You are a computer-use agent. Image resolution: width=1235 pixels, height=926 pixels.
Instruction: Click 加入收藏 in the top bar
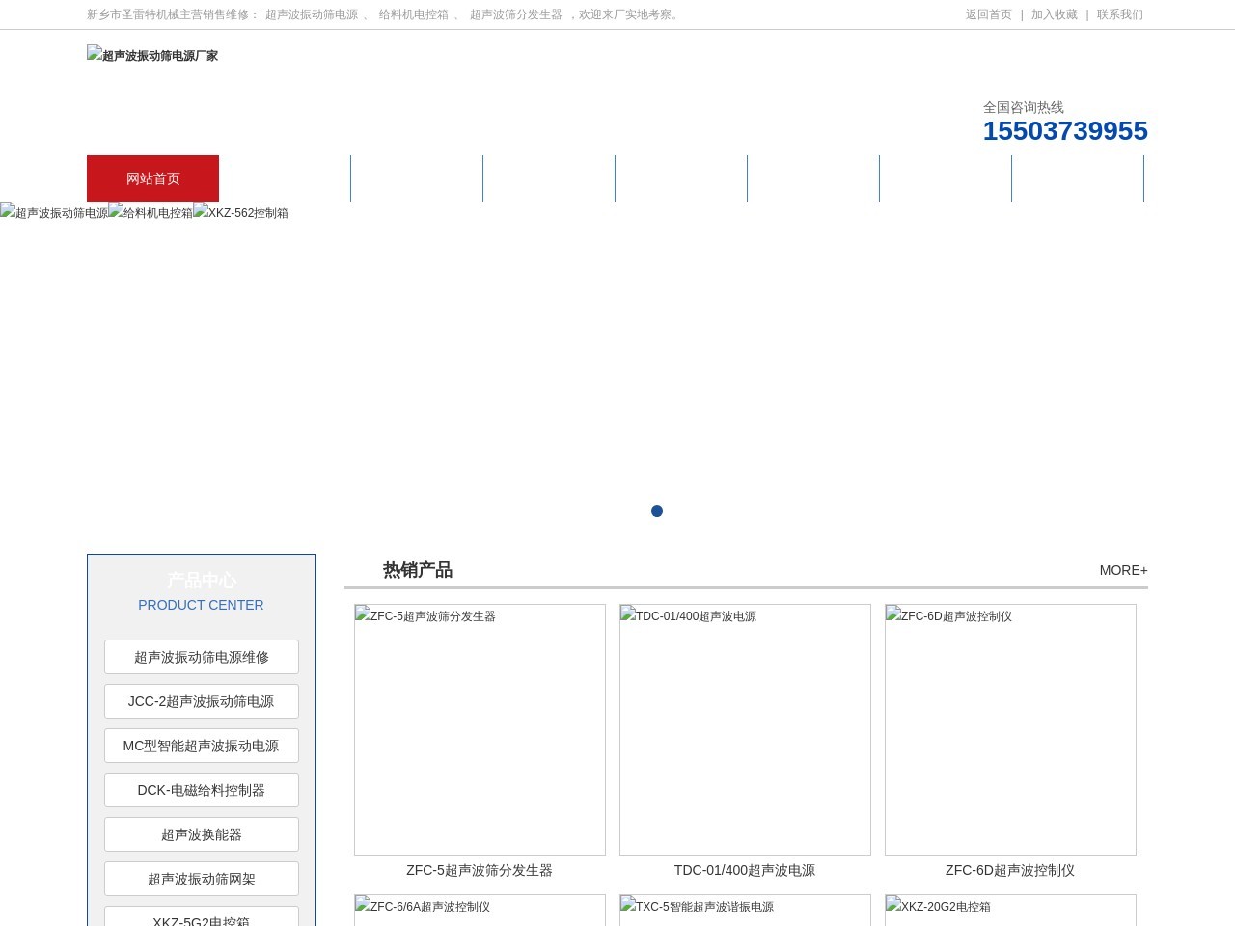[x=1054, y=14]
